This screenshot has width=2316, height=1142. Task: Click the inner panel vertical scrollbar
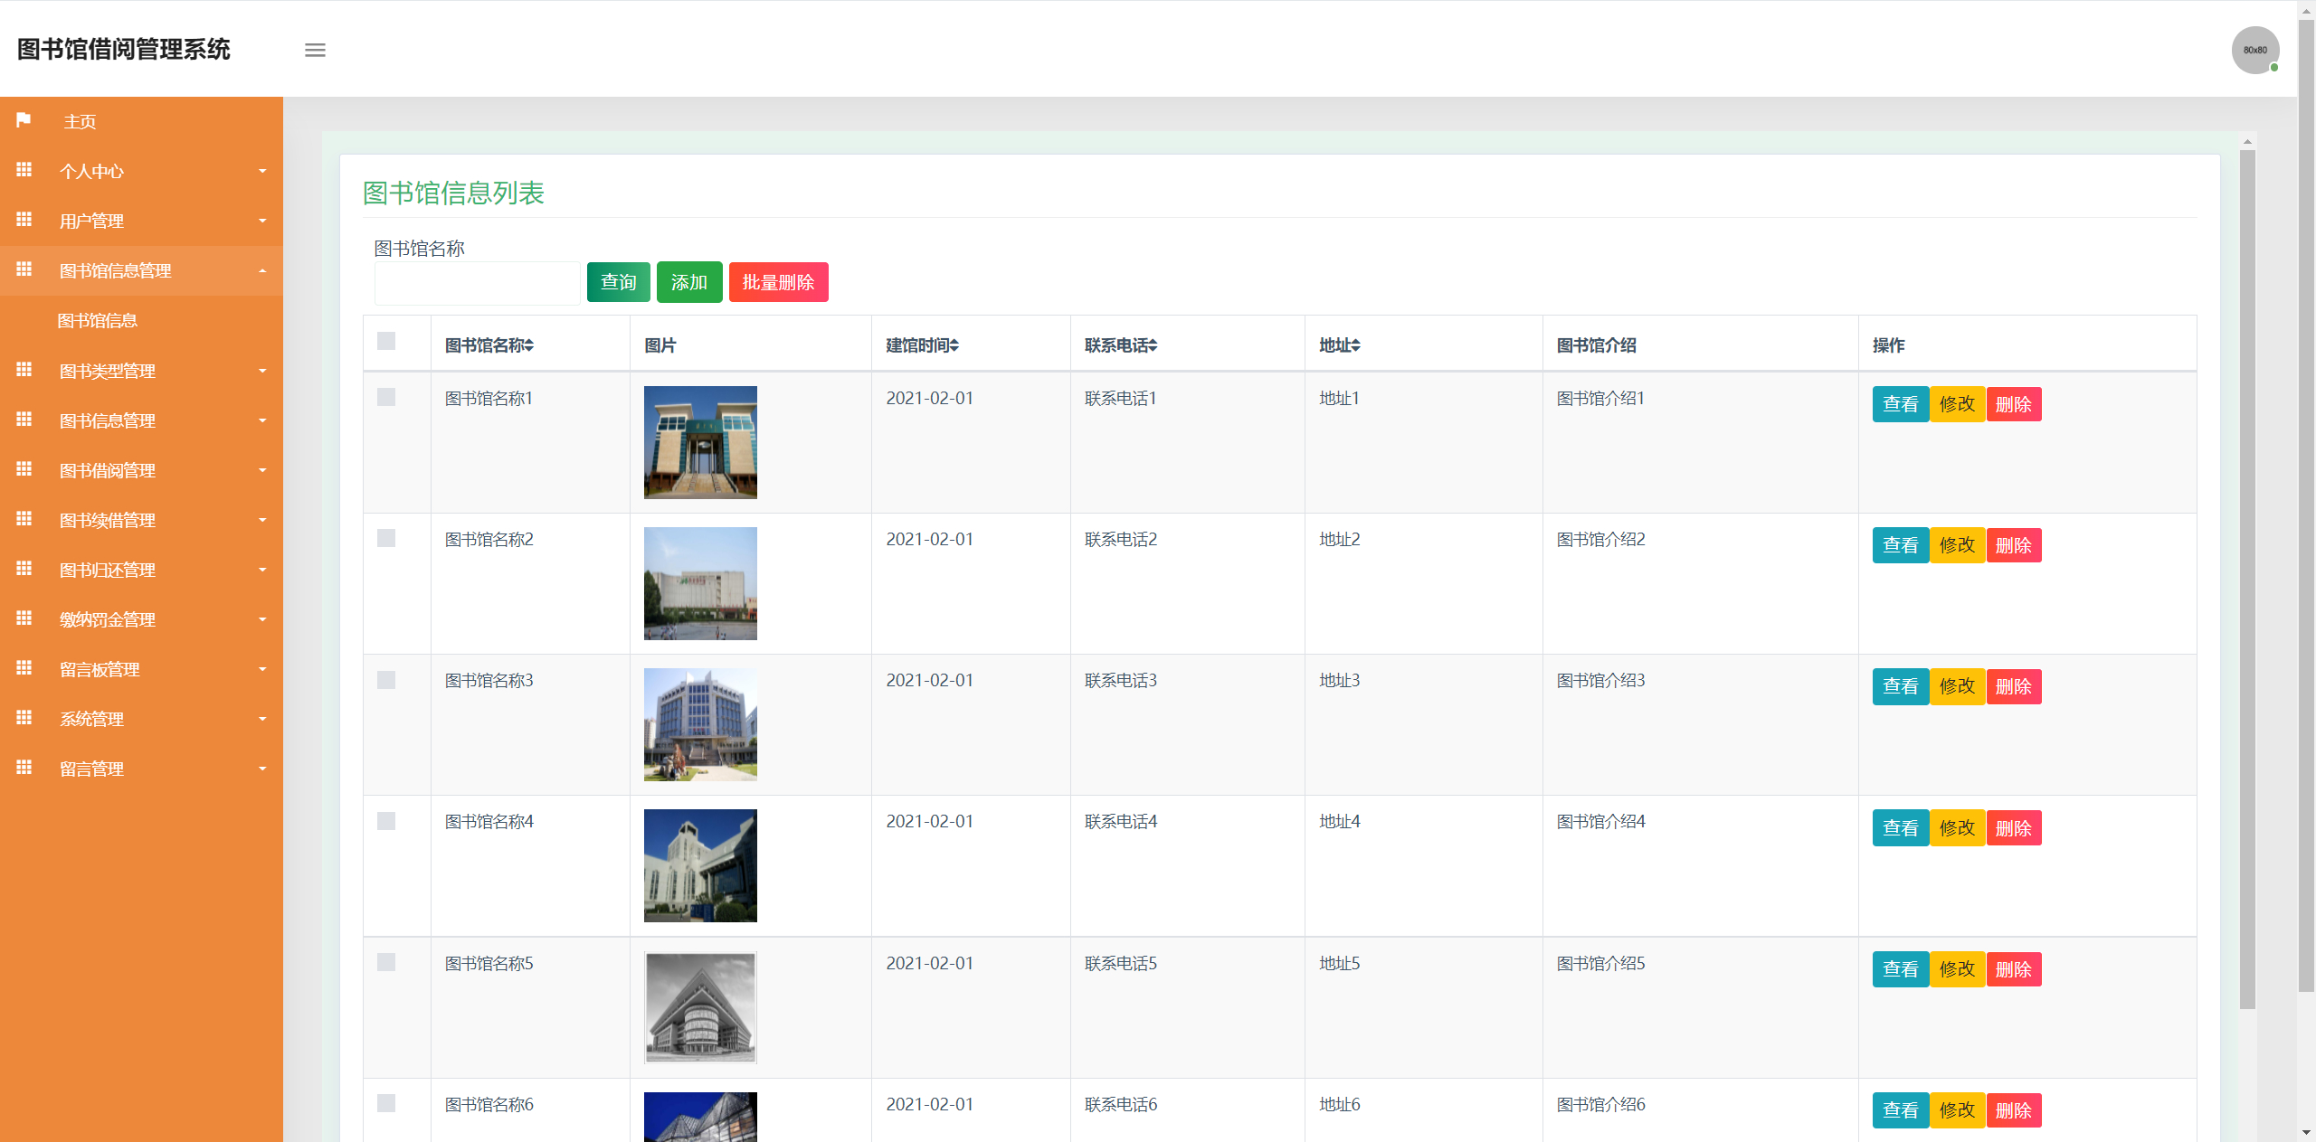(2247, 579)
